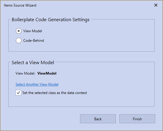Select the View Model radio button
Viewport: 163px width, 131px height.
tap(19, 31)
